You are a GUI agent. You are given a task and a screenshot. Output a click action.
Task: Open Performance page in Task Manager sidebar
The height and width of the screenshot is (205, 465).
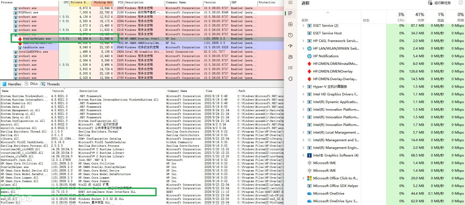point(290,24)
